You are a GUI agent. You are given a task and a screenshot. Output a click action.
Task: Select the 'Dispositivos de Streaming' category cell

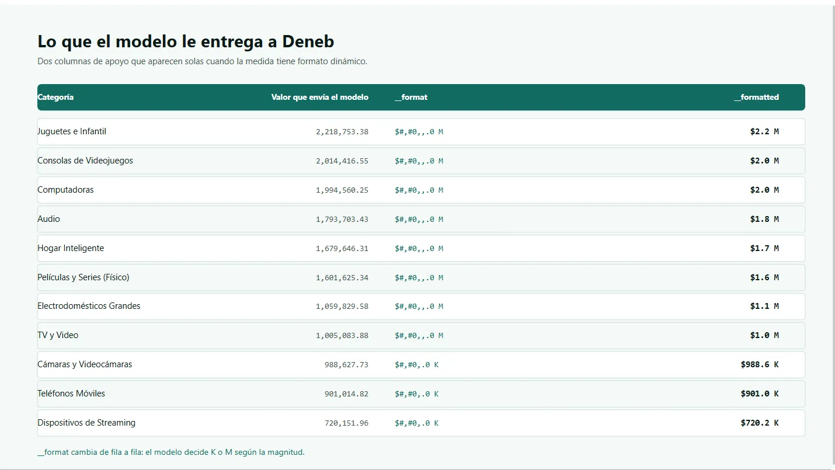pos(86,423)
